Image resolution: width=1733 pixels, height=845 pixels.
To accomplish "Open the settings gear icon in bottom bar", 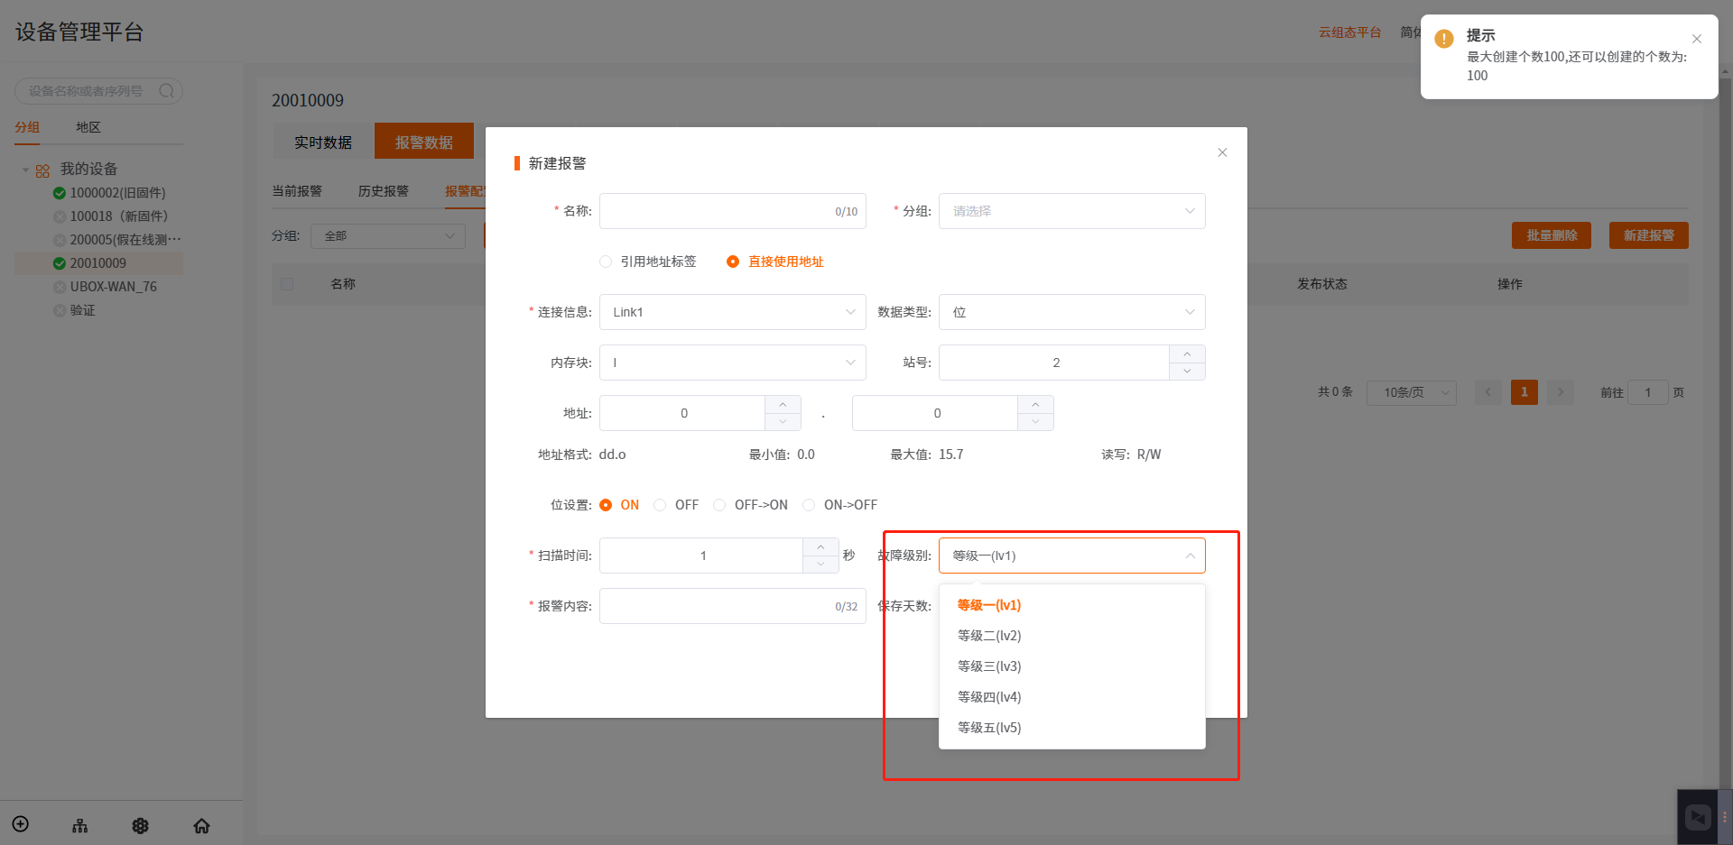I will click(x=141, y=825).
